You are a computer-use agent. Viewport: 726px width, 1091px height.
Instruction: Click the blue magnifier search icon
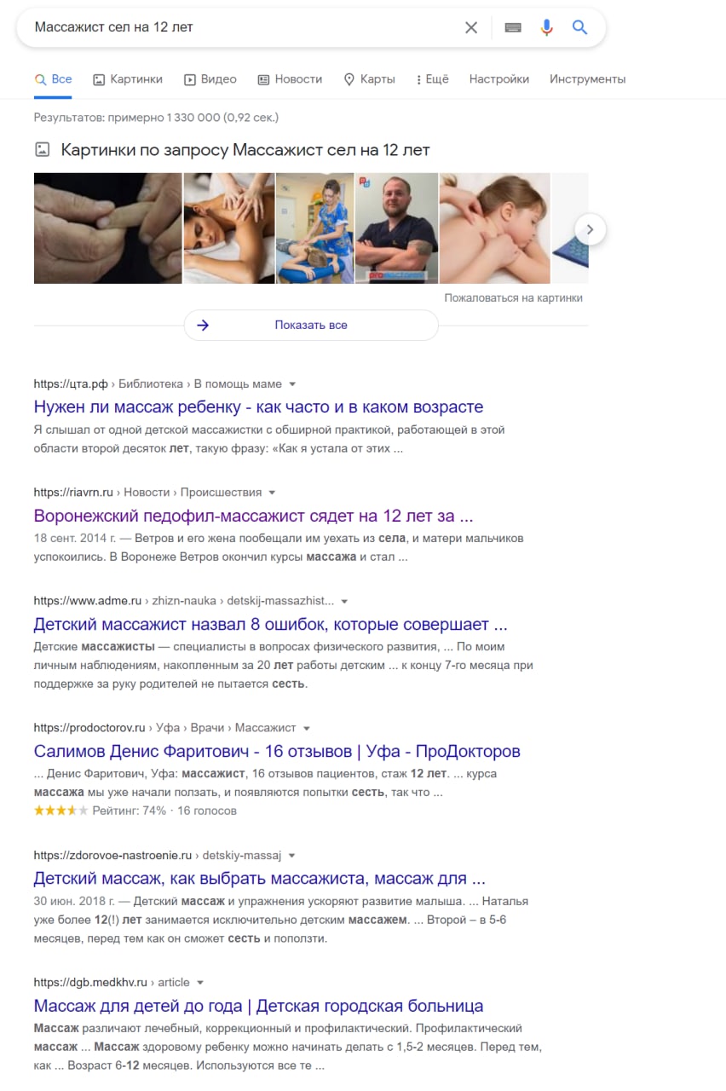[x=580, y=27]
